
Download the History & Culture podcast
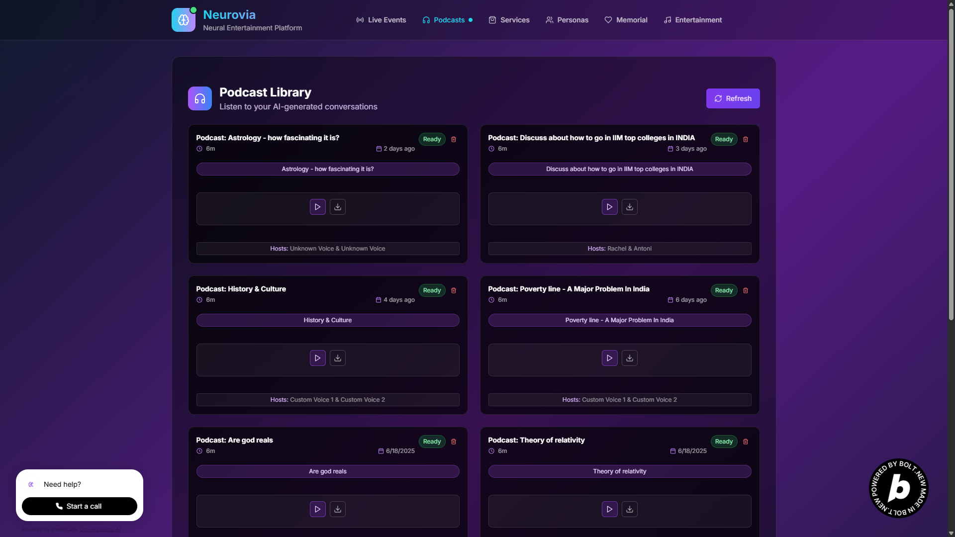pos(337,358)
